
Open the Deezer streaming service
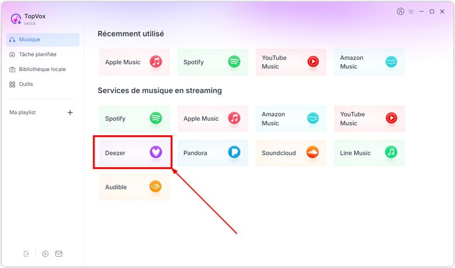point(134,153)
